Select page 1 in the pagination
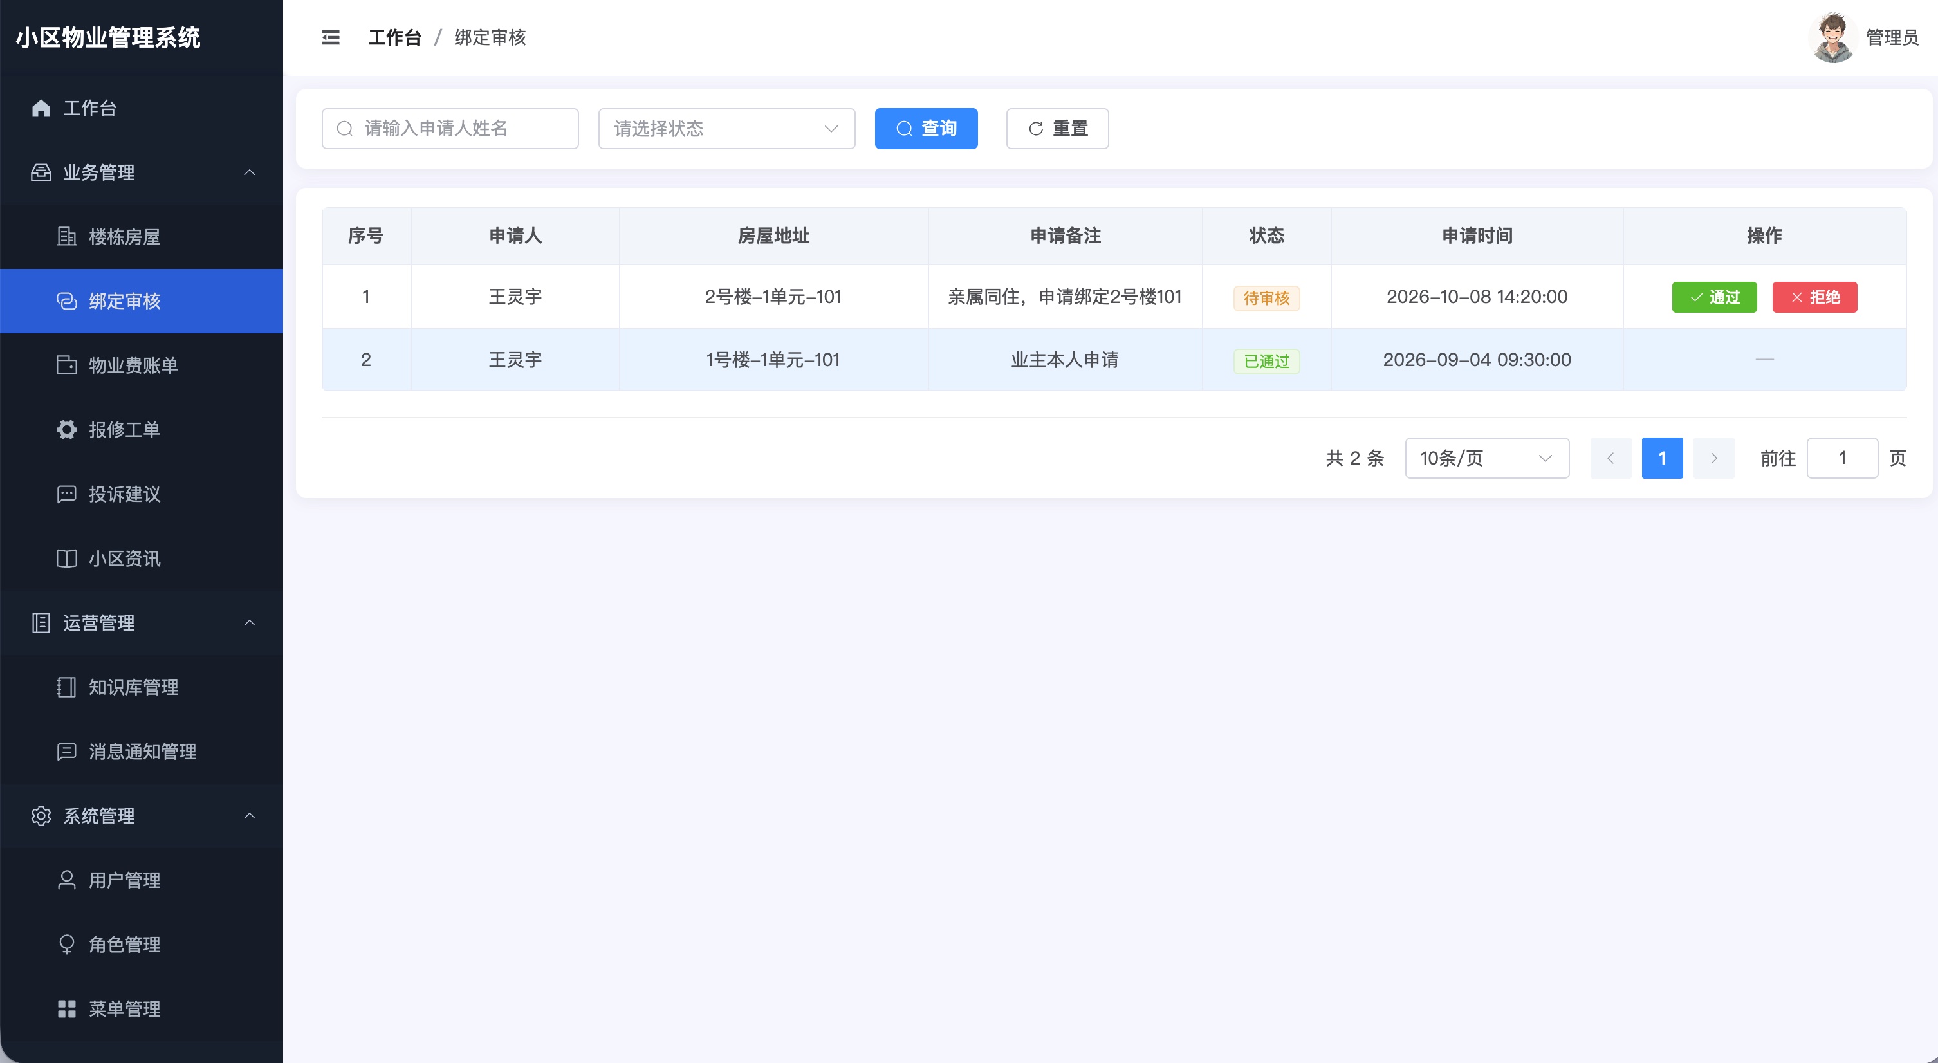The image size is (1938, 1063). coord(1663,458)
